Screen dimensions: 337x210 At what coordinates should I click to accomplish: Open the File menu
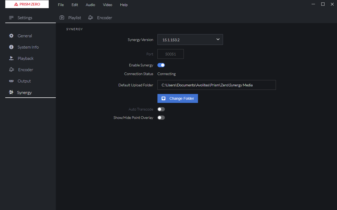pos(61,5)
